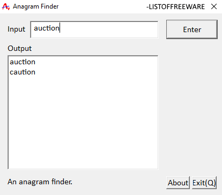
Task: Click the "-LISTOFFREEWARE" title bar text
Action: coord(175,7)
